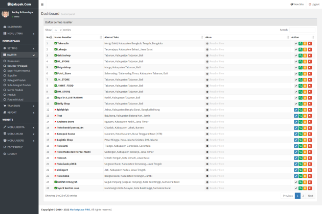Go to the Next page of resellers

(310, 196)
